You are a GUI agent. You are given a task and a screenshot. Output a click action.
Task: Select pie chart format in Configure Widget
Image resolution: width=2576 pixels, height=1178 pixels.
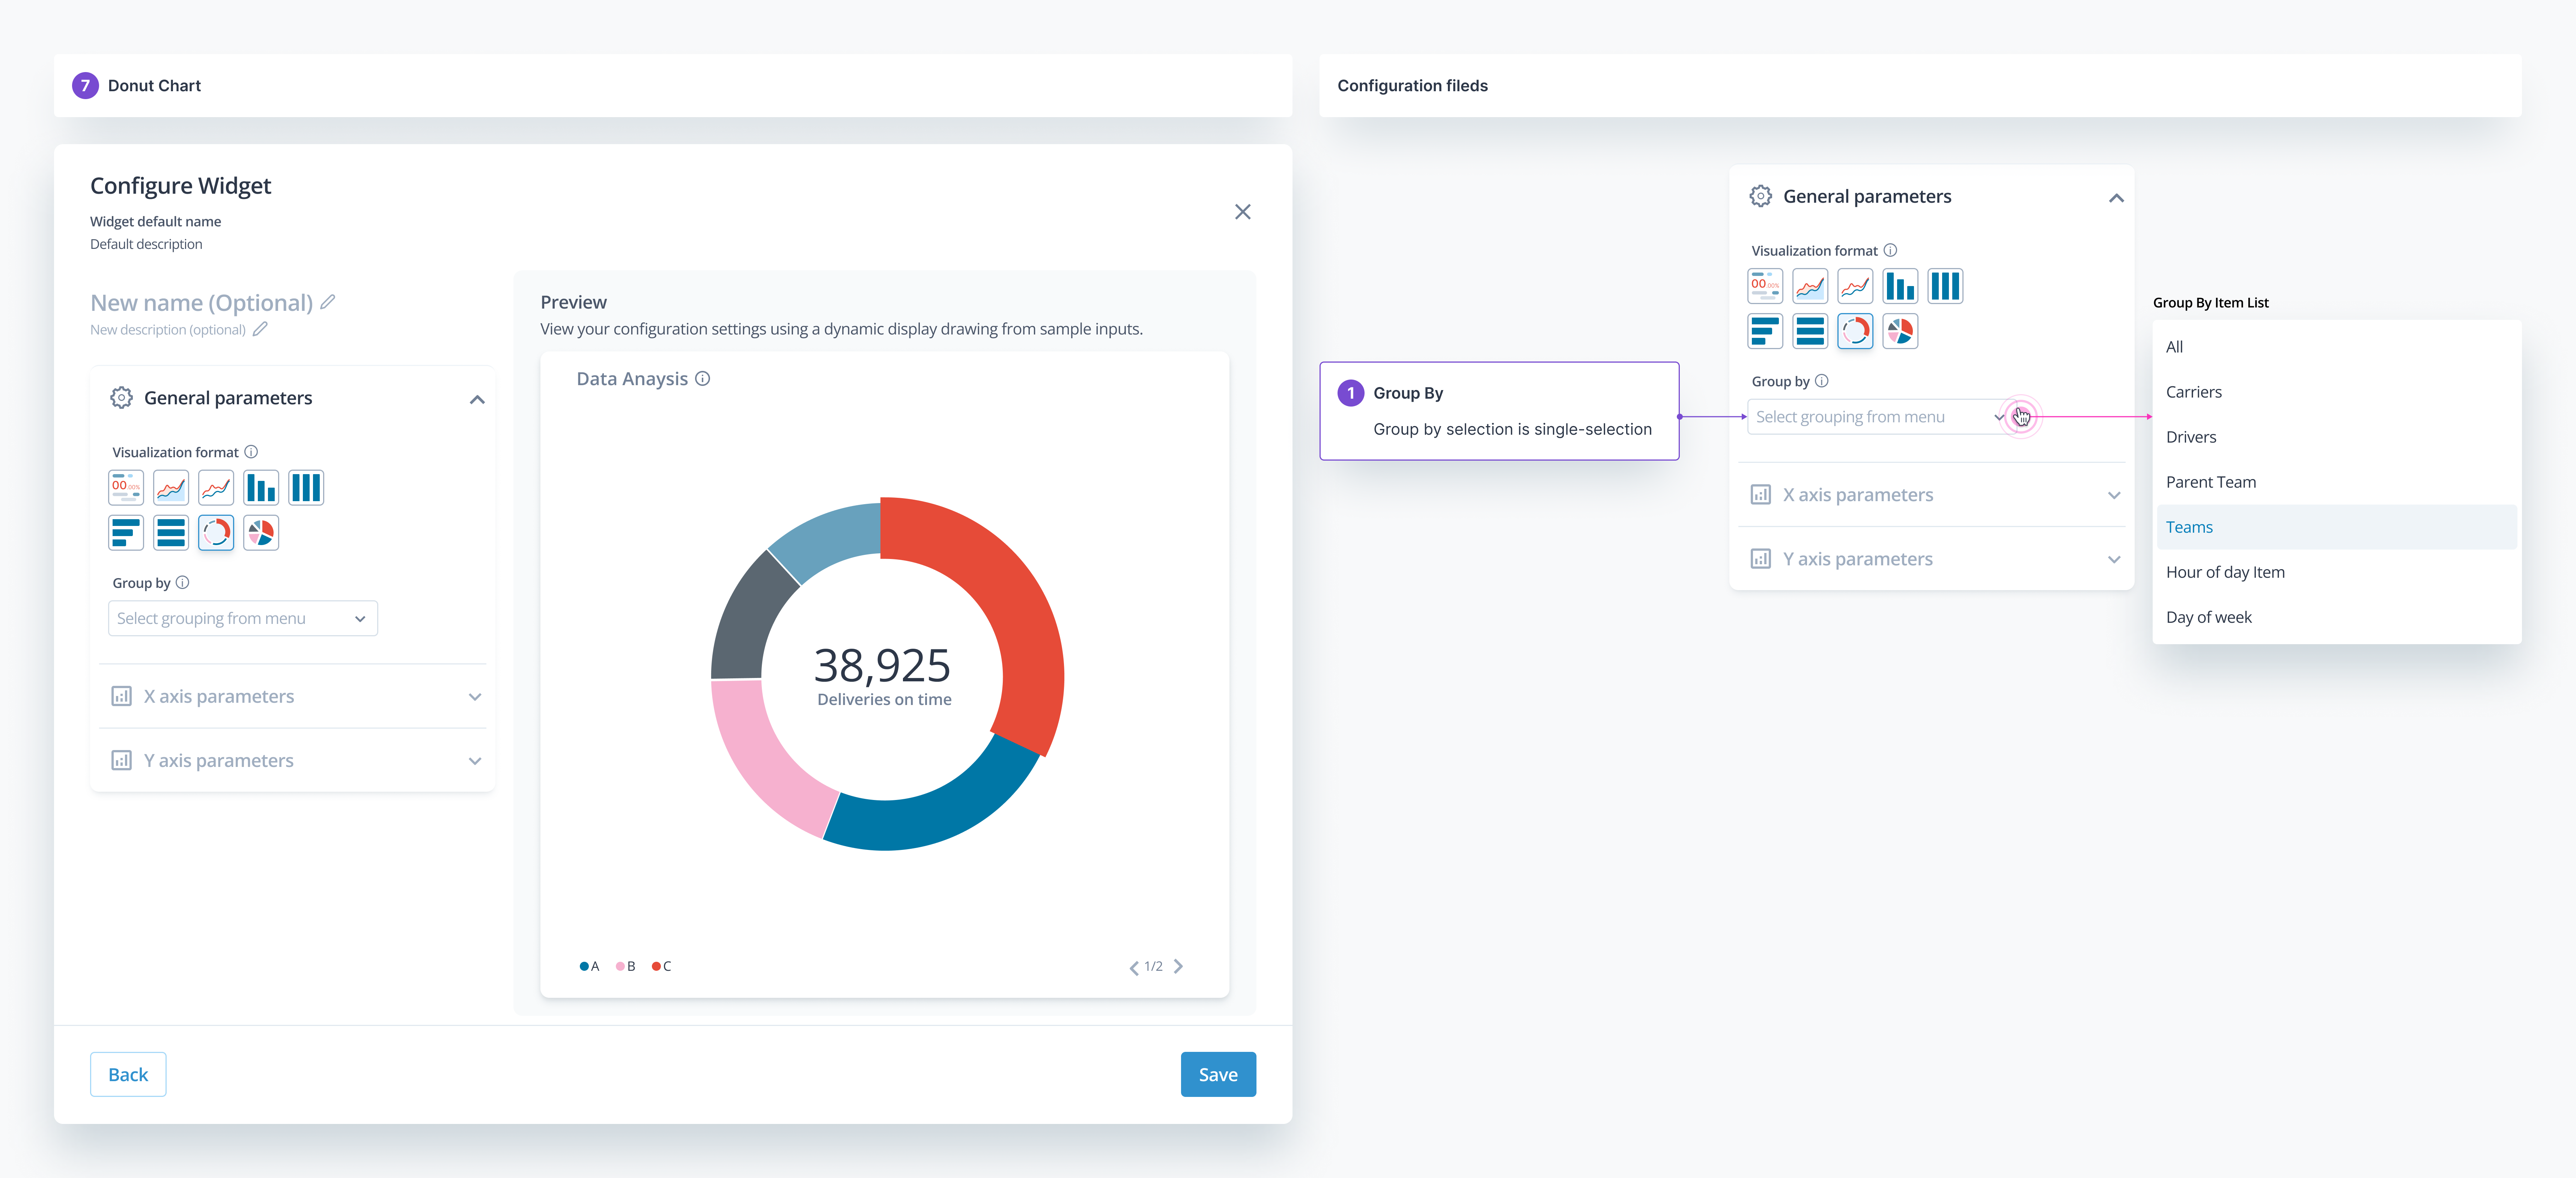[x=261, y=533]
